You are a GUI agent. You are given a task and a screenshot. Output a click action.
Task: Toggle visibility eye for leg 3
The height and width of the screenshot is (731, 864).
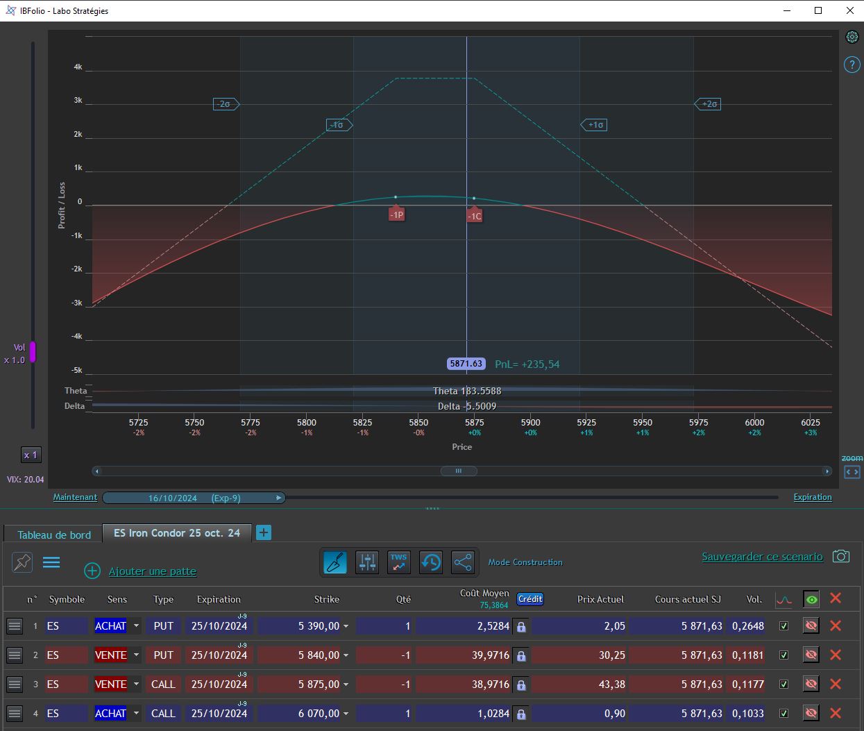pyautogui.click(x=811, y=684)
